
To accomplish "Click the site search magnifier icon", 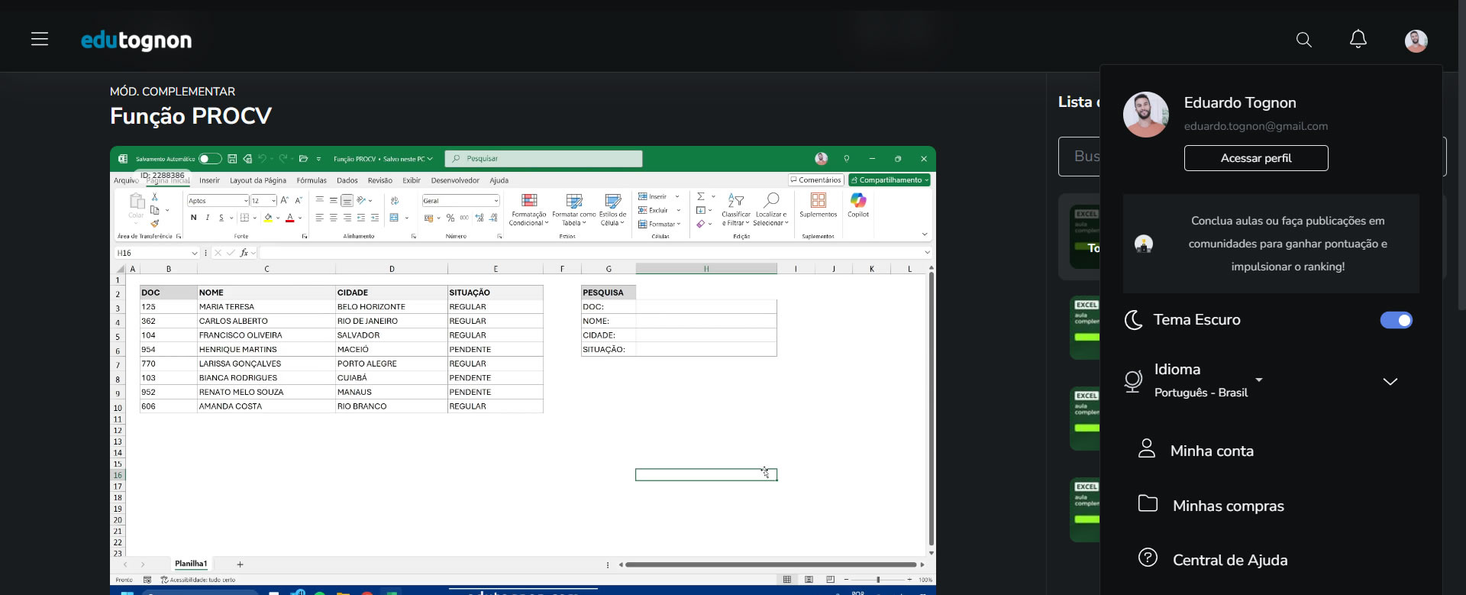I will coord(1304,40).
